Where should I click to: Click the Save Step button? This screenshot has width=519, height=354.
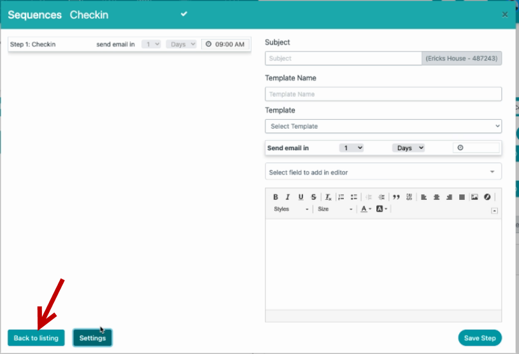pyautogui.click(x=480, y=338)
